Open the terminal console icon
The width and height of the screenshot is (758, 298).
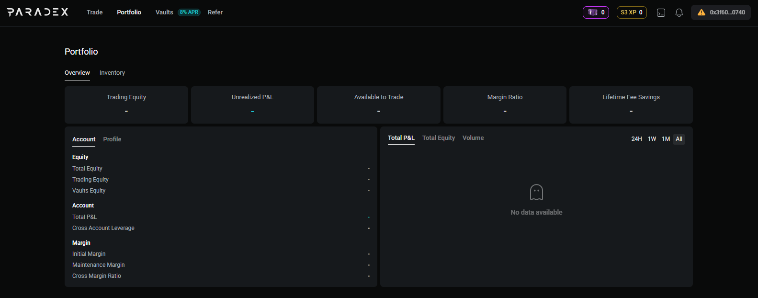(x=661, y=12)
